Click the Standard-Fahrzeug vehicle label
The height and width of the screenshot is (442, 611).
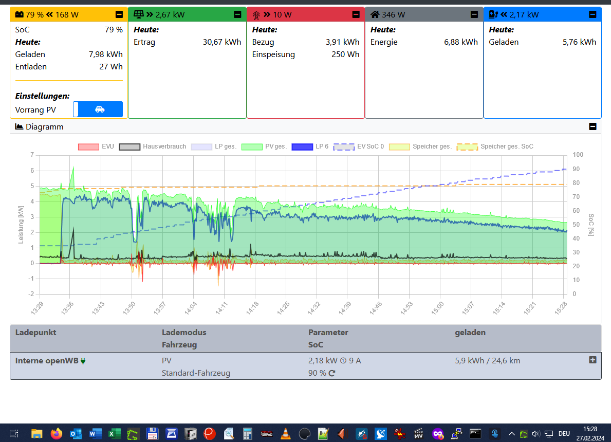point(196,373)
